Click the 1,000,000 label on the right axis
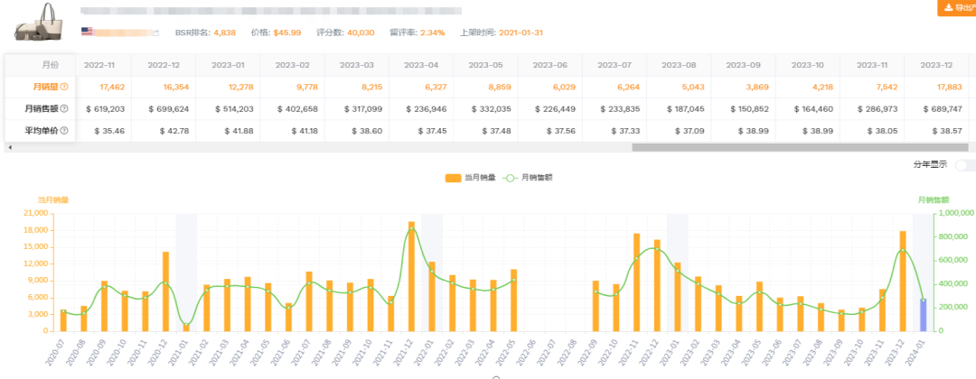This screenshot has width=976, height=379. tap(954, 213)
